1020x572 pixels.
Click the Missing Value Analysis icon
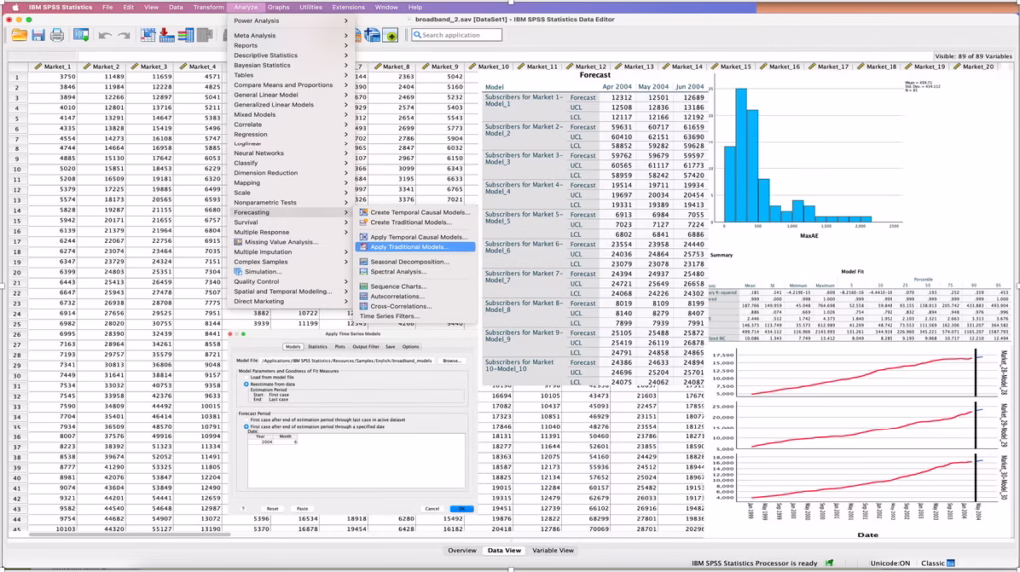click(x=238, y=242)
